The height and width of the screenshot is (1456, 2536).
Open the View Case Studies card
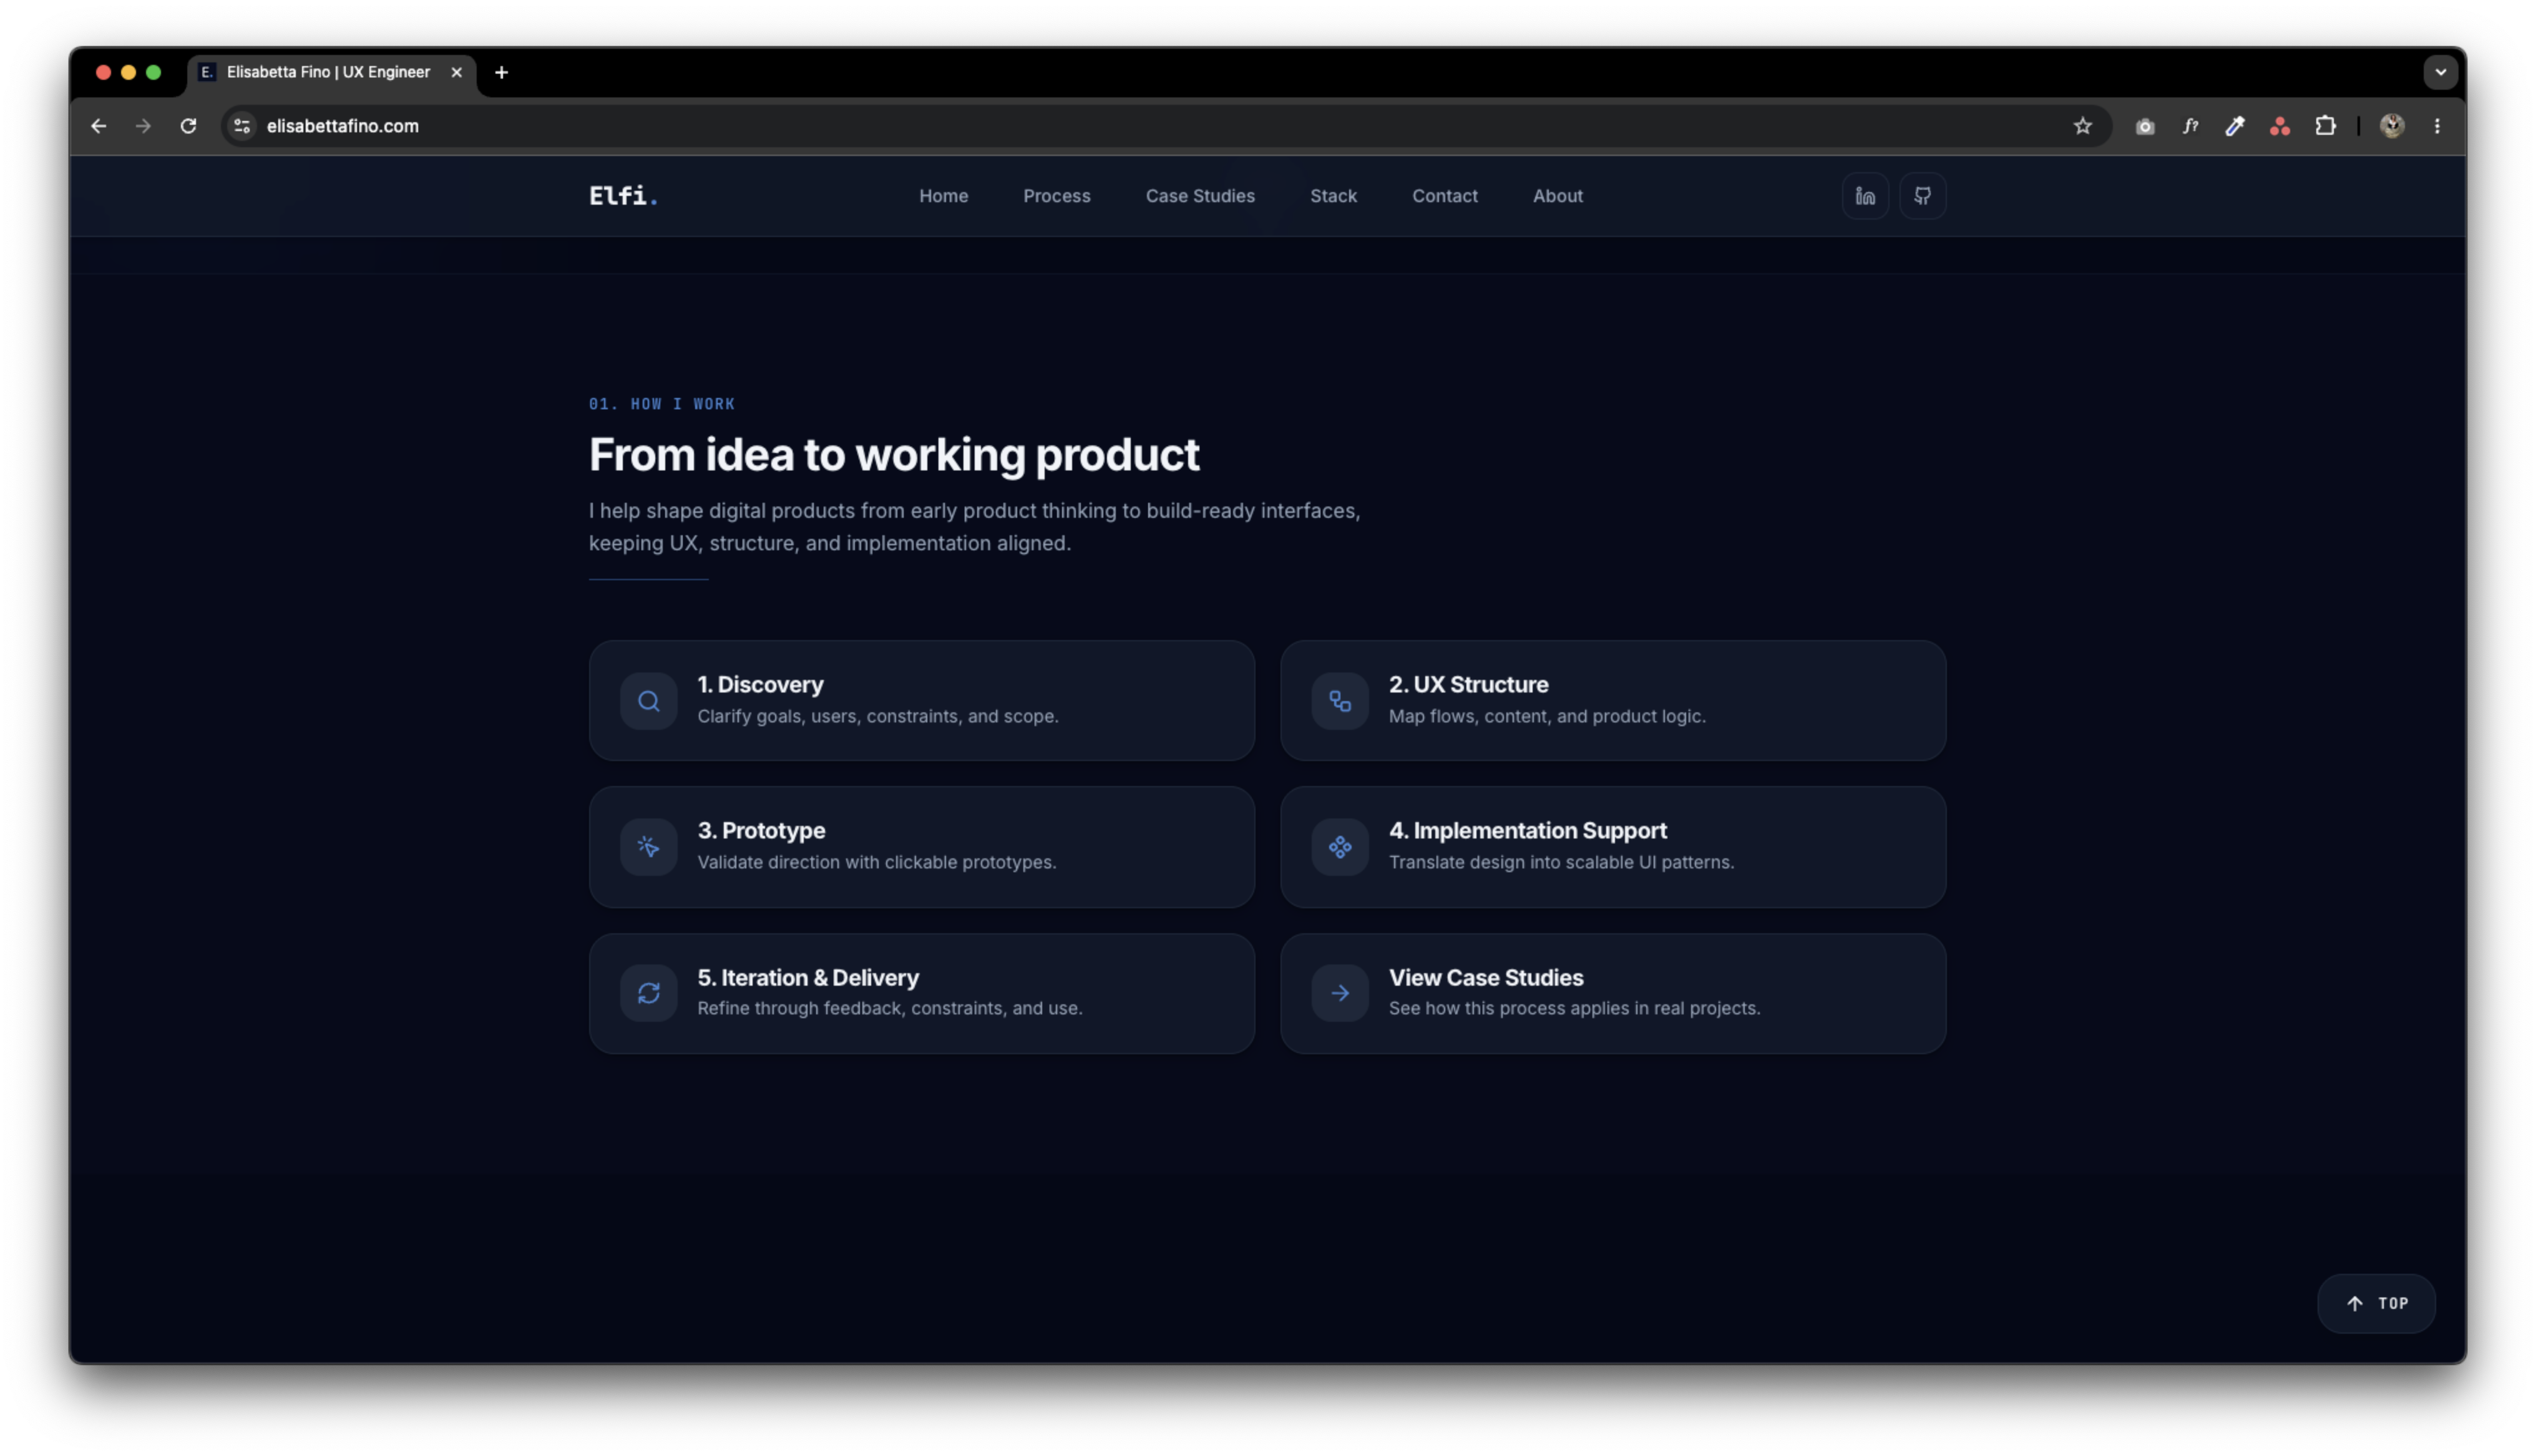1612,993
